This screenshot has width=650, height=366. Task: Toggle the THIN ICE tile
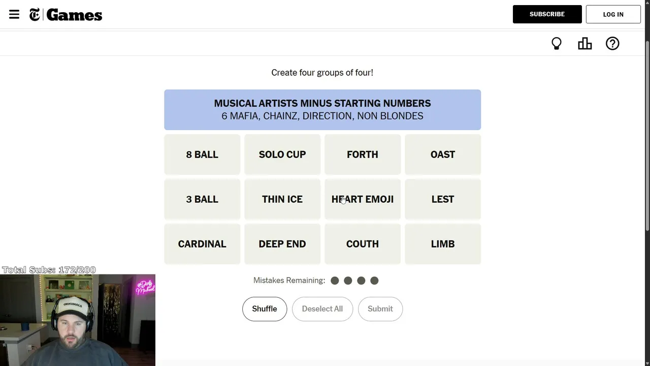[282, 199]
